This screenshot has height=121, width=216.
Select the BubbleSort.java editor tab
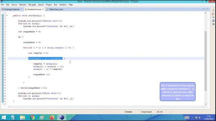(x=34, y=9)
